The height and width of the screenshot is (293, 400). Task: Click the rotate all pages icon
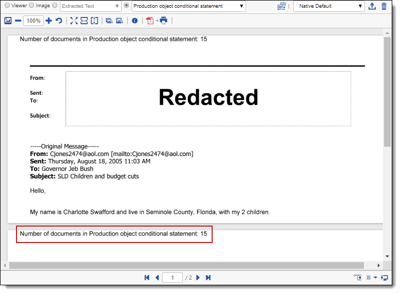tap(109, 21)
